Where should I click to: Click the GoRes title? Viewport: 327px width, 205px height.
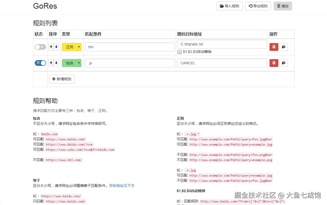45,6
